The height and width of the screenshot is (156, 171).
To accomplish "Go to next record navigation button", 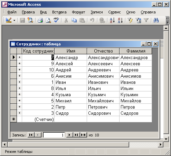I will [69, 135].
